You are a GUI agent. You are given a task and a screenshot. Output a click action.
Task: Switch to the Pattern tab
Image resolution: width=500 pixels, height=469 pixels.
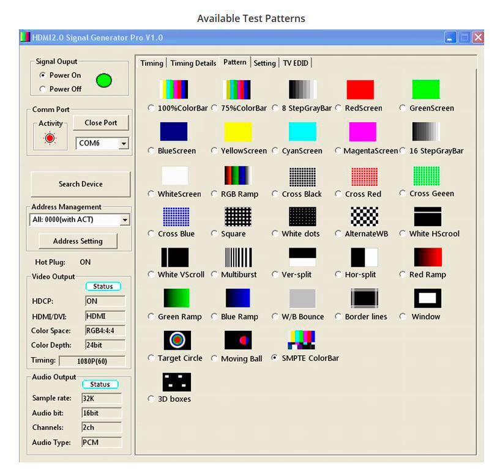pos(235,62)
